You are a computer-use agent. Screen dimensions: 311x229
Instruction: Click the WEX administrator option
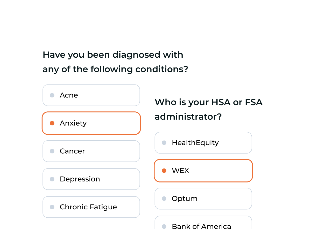(203, 171)
